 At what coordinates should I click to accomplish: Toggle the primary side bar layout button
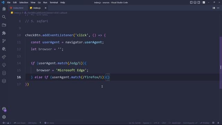pos(191,2)
